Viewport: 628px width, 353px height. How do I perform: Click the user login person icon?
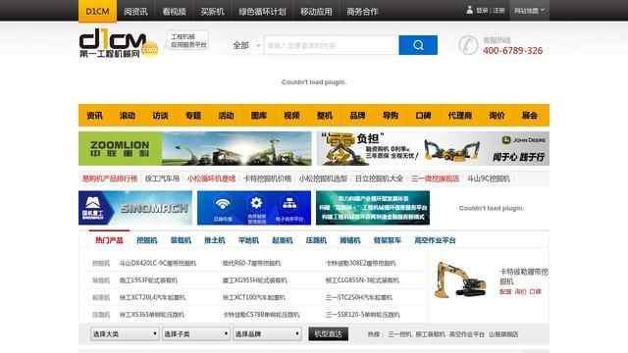tap(469, 11)
